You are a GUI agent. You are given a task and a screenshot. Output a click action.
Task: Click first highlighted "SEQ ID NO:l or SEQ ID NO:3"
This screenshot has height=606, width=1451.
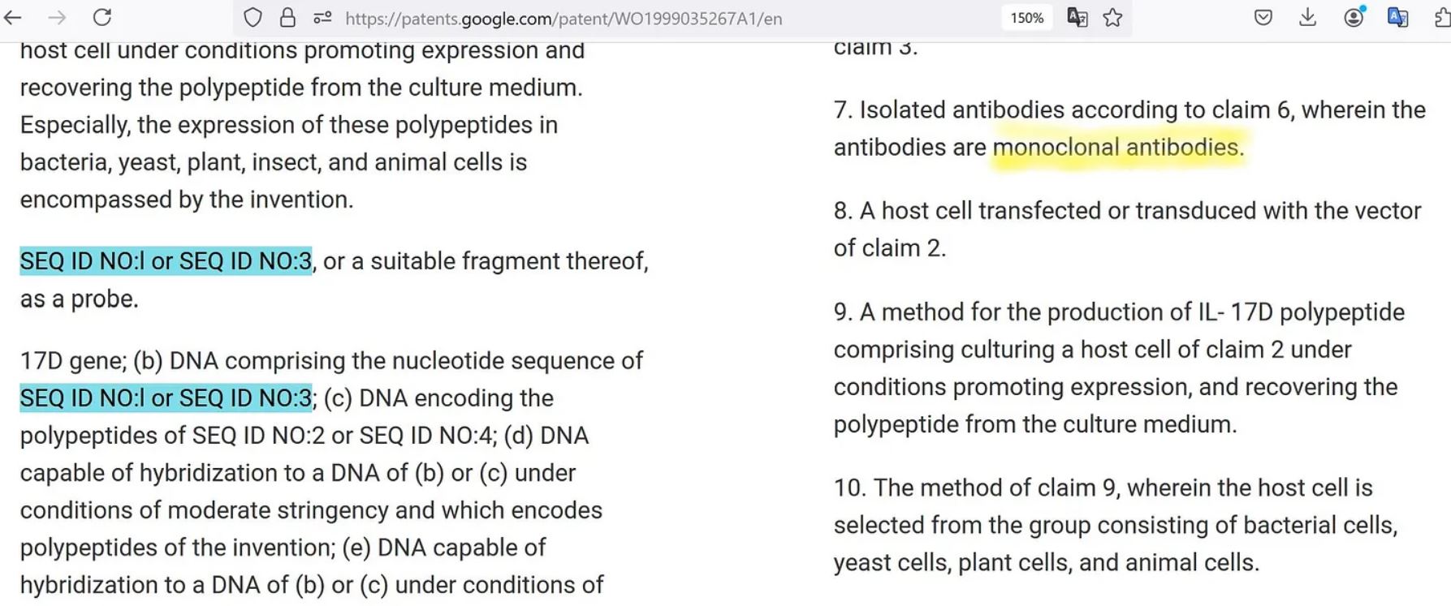tap(166, 261)
